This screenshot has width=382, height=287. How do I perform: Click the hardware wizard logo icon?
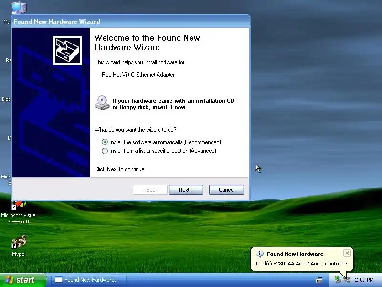[x=67, y=51]
